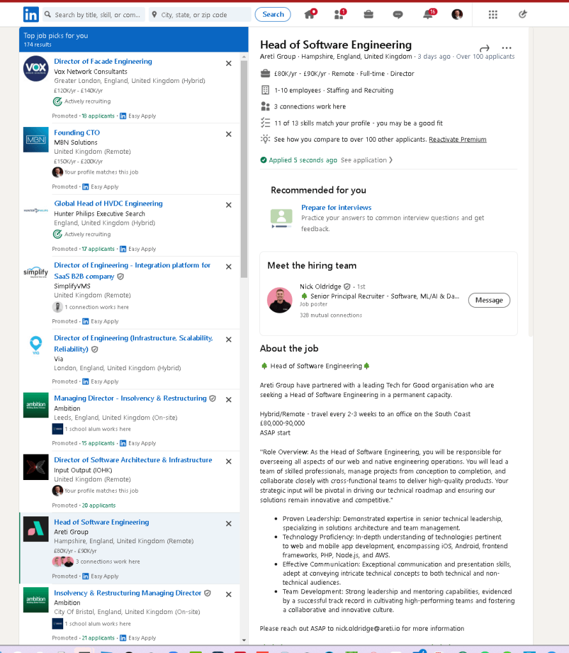
Task: Click the 20 applicants text on Input Output listing
Action: click(x=99, y=505)
